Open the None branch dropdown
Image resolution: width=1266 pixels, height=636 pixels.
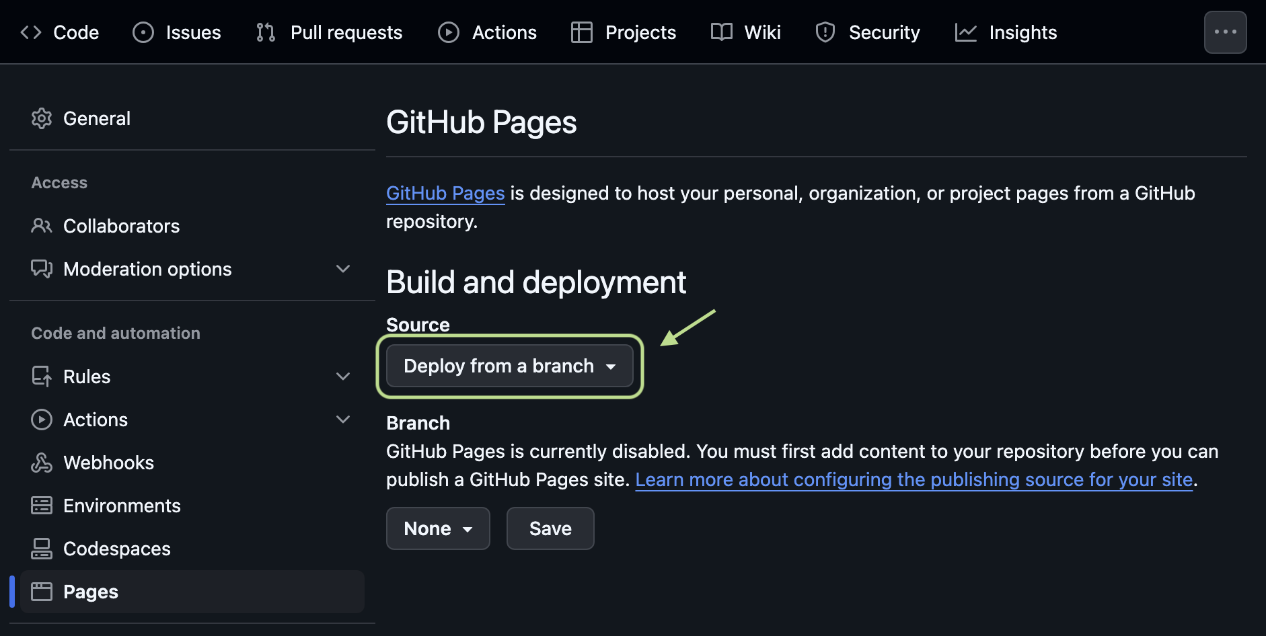(438, 528)
